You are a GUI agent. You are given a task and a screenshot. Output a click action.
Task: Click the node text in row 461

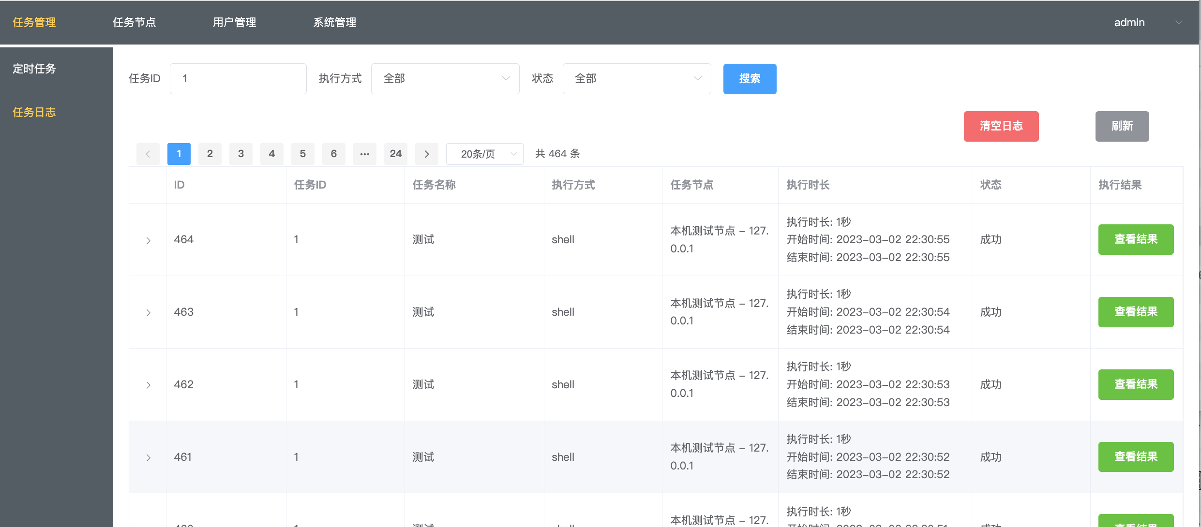pyautogui.click(x=720, y=457)
